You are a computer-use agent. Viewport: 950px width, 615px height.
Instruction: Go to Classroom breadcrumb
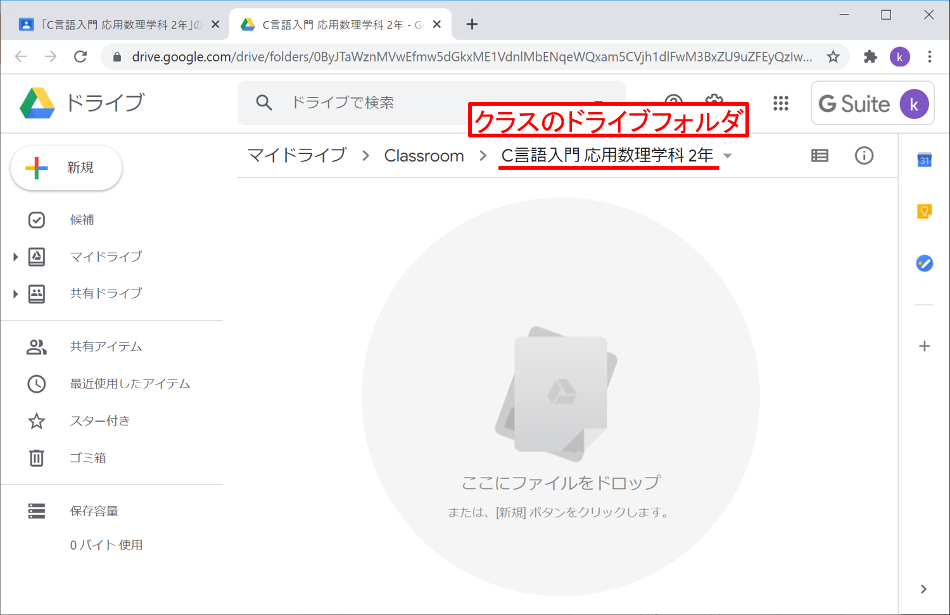pos(424,156)
